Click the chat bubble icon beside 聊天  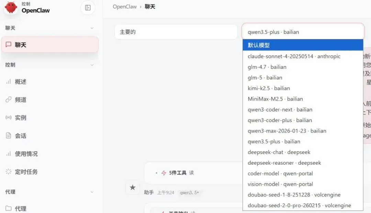point(9,44)
